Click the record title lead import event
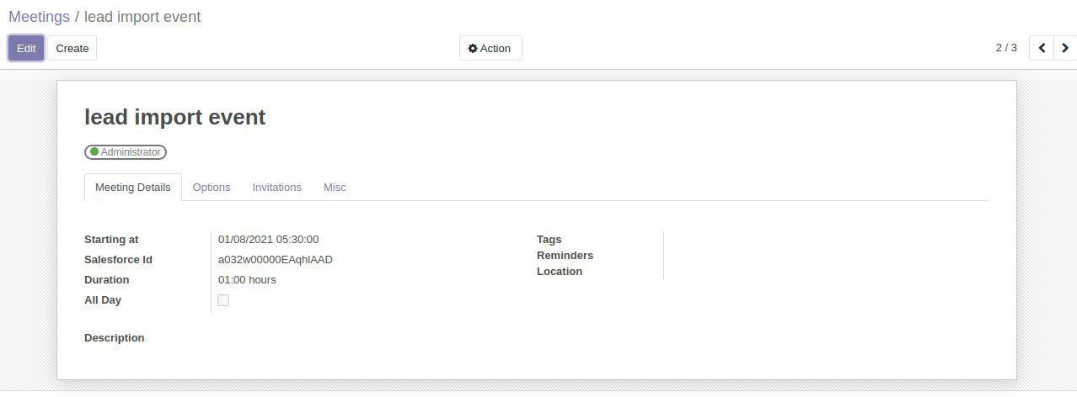The width and height of the screenshot is (1077, 397). [x=175, y=117]
